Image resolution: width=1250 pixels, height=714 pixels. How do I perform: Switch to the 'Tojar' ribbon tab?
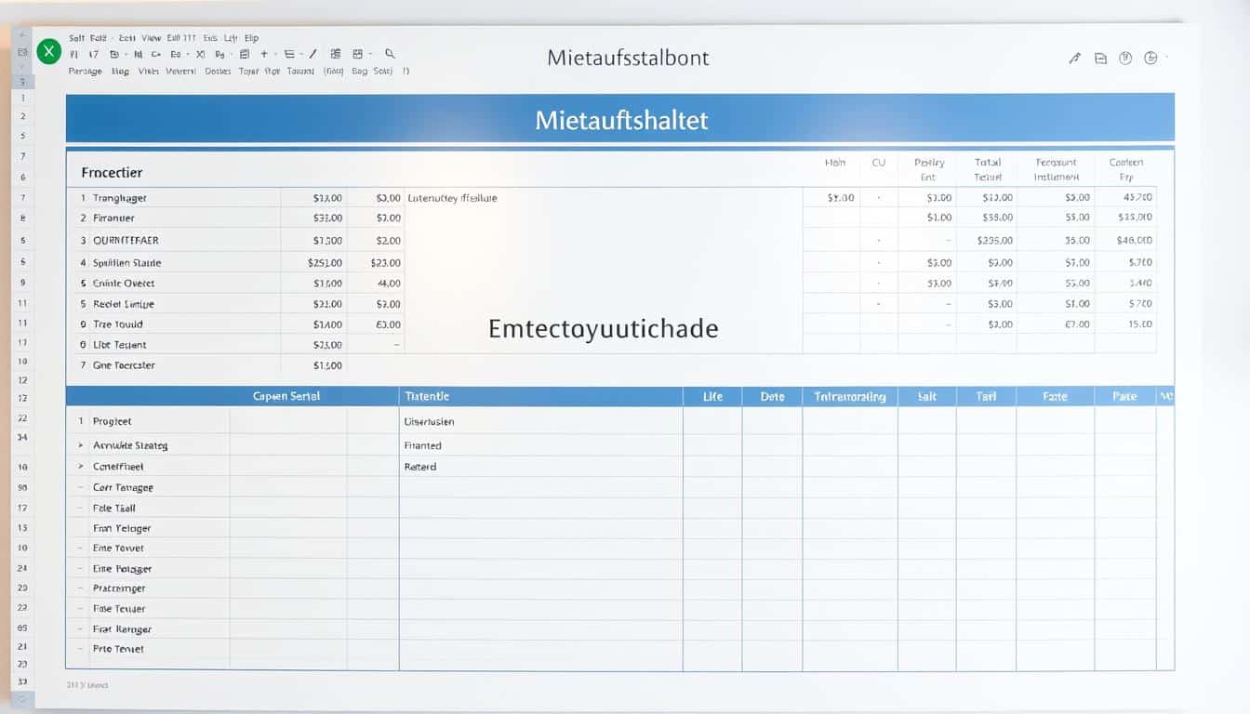pyautogui.click(x=248, y=72)
